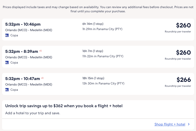The height and width of the screenshot is (131, 196).
Task: Select the 5:32pm - 10:46pm flight
Action: pos(23,24)
